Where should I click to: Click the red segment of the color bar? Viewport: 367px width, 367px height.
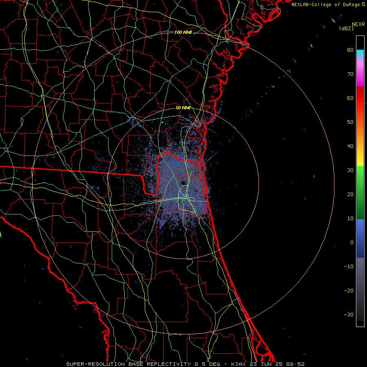[x=360, y=98]
